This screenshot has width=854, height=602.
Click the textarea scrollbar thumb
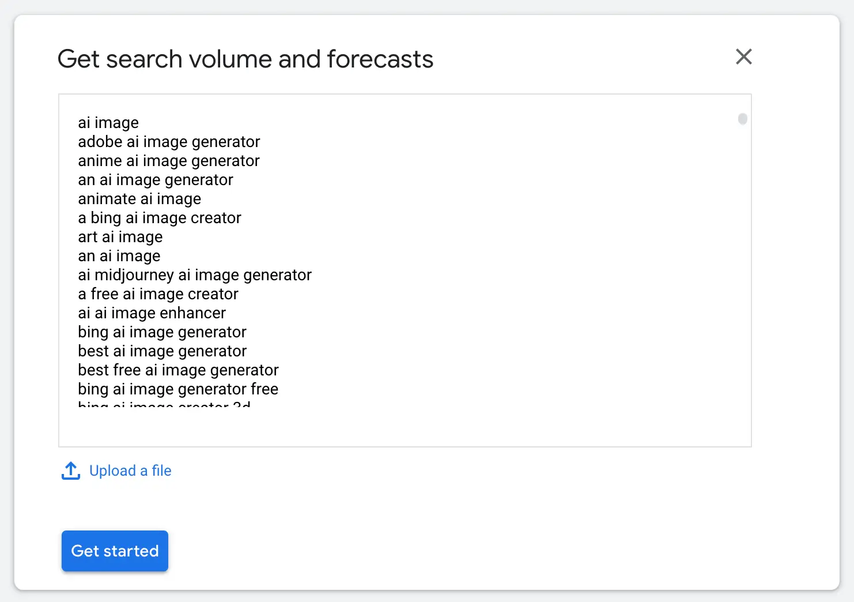pos(743,119)
